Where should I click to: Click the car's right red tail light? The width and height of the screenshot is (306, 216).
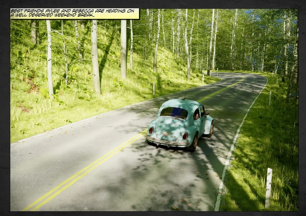pos(185,136)
